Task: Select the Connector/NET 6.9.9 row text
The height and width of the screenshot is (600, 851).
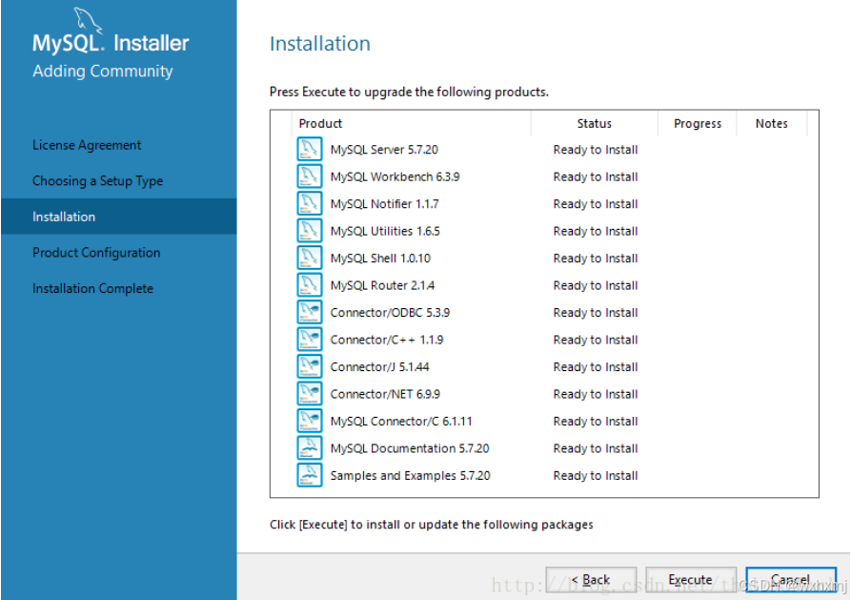Action: (385, 394)
